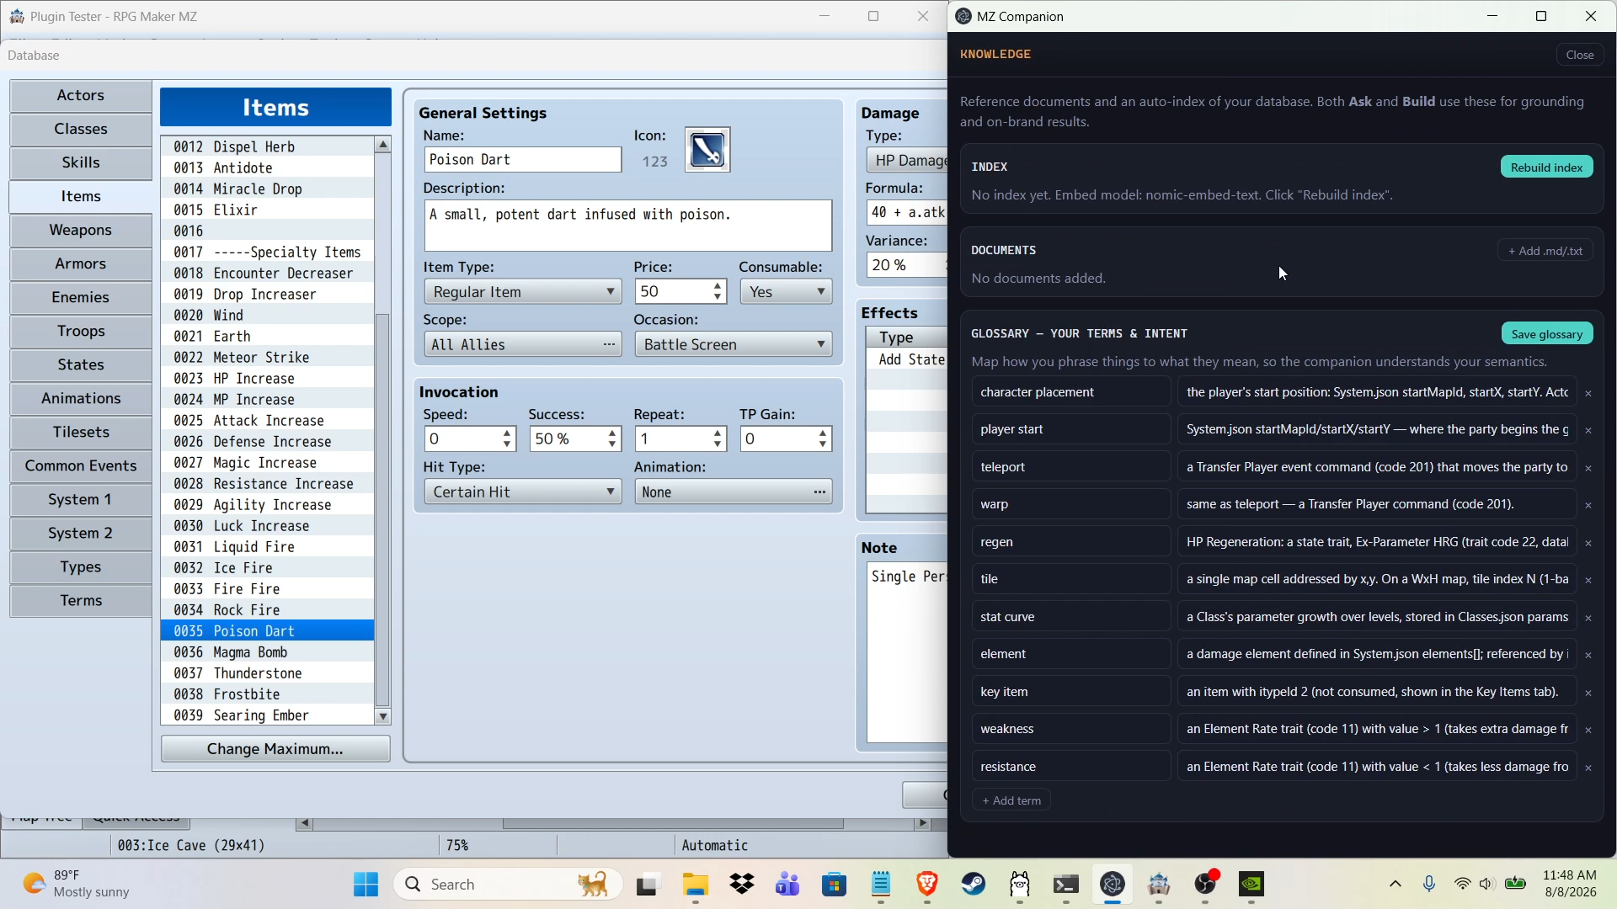Open the Poison Dart icon picker
Viewport: 1617px width, 909px height.
point(707,150)
